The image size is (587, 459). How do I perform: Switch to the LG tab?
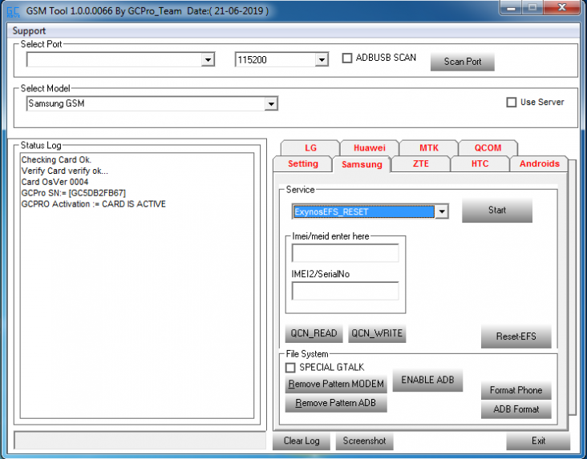tap(310, 147)
